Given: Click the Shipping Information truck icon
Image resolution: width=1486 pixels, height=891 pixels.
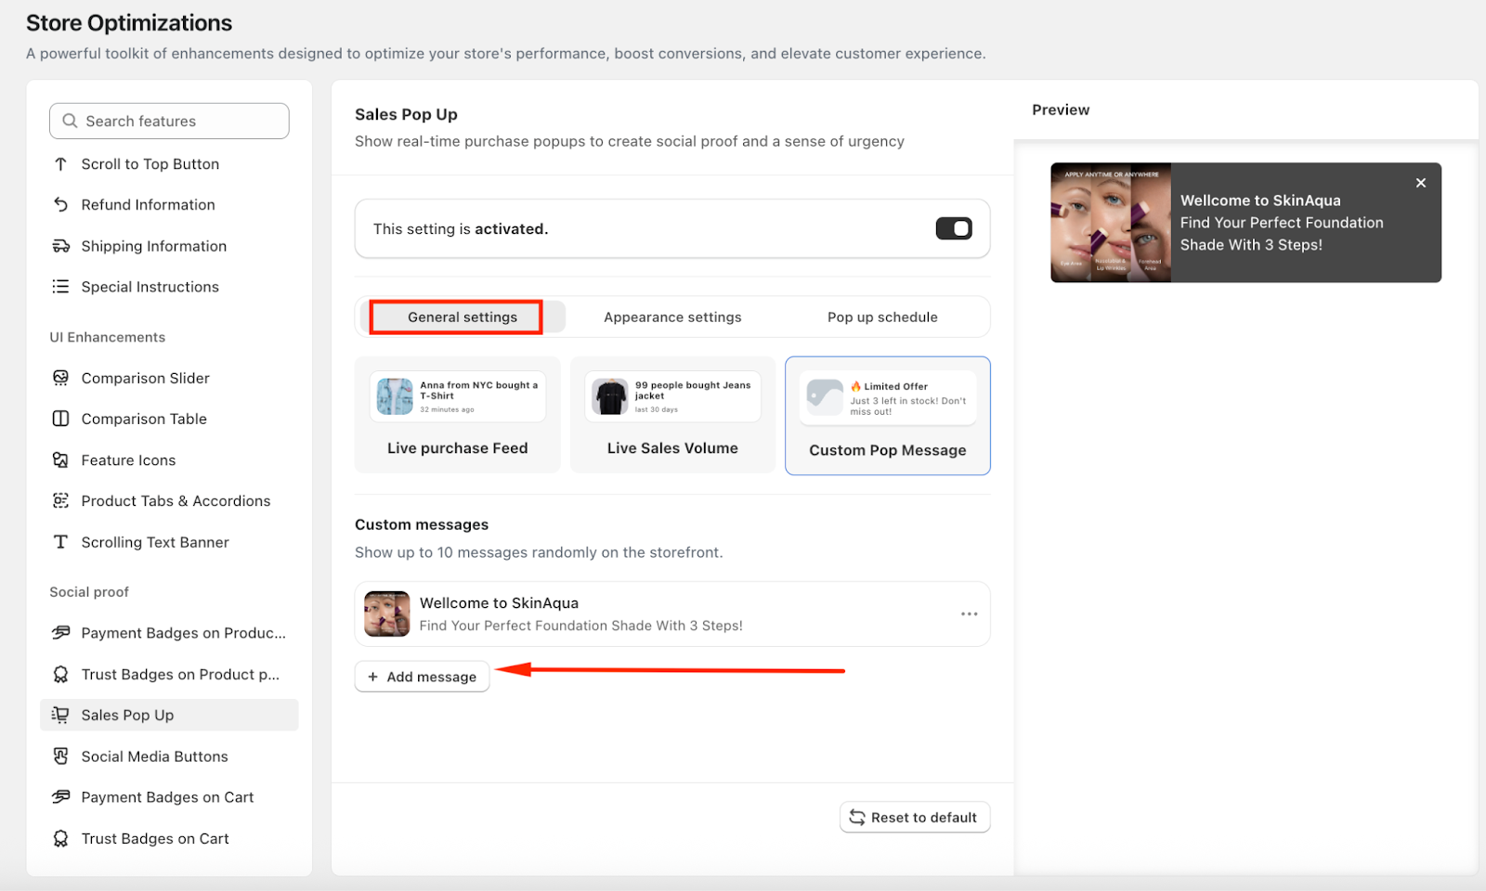Looking at the screenshot, I should coord(60,246).
